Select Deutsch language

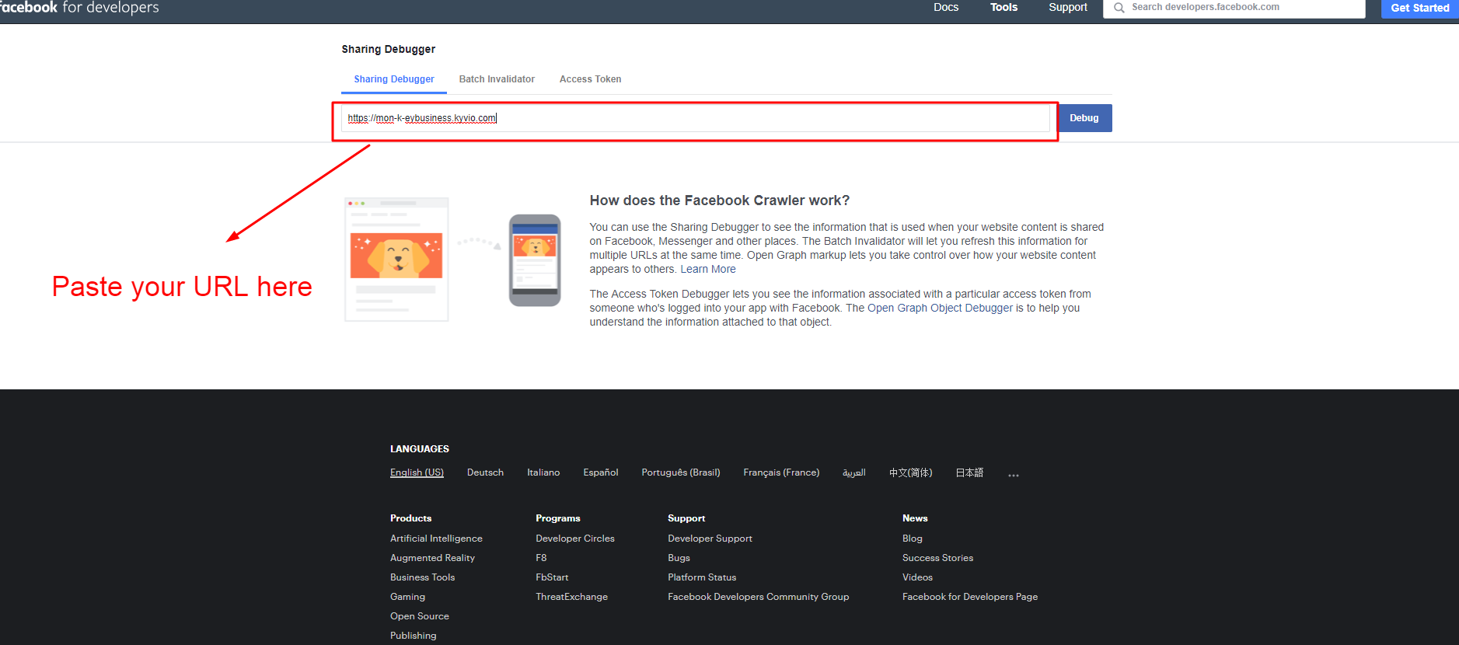click(x=485, y=472)
